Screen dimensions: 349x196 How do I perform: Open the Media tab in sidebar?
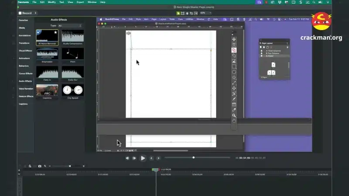point(22,28)
